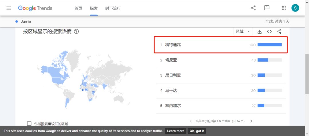Screen dimensions: 309x136
Task: Select the 探索 tab
Action: [94, 9]
